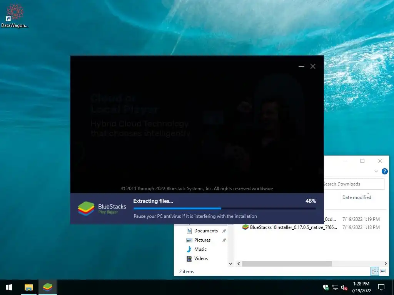Screen dimensions: 394x295
Task: Open the Pictures folder in File Explorer
Action: (x=202, y=240)
